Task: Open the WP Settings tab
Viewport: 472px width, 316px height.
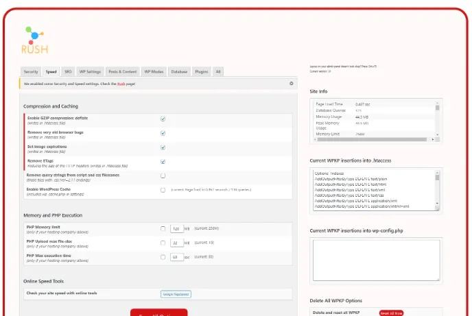Action: click(90, 71)
